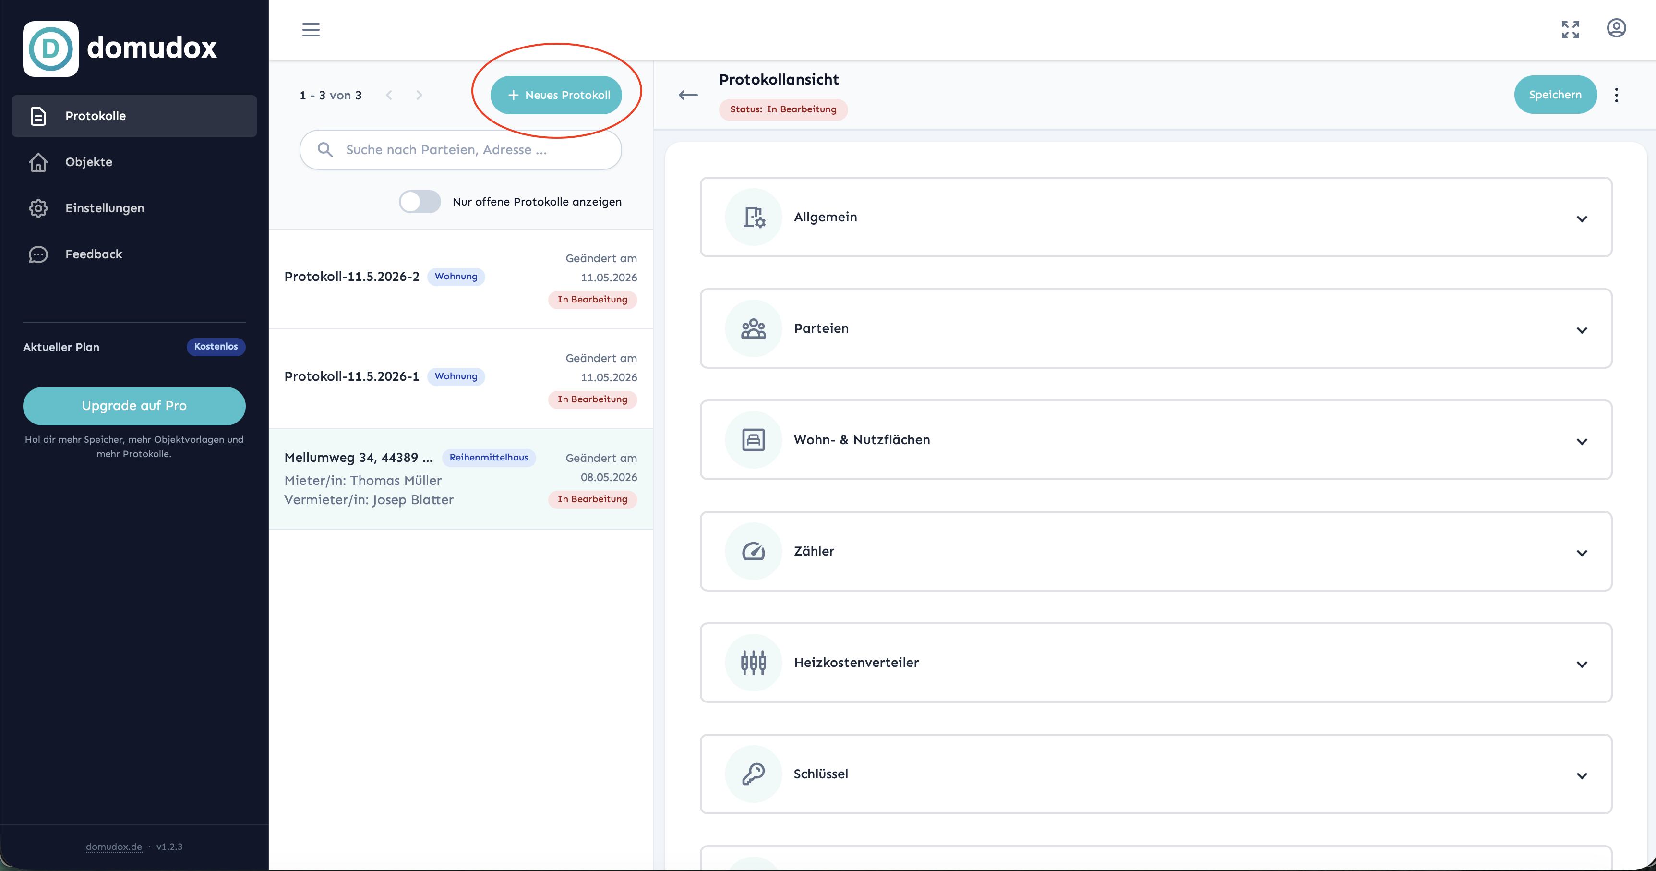This screenshot has height=871, width=1656.
Task: Expand the Schlüssel section chevron
Action: tap(1582, 776)
